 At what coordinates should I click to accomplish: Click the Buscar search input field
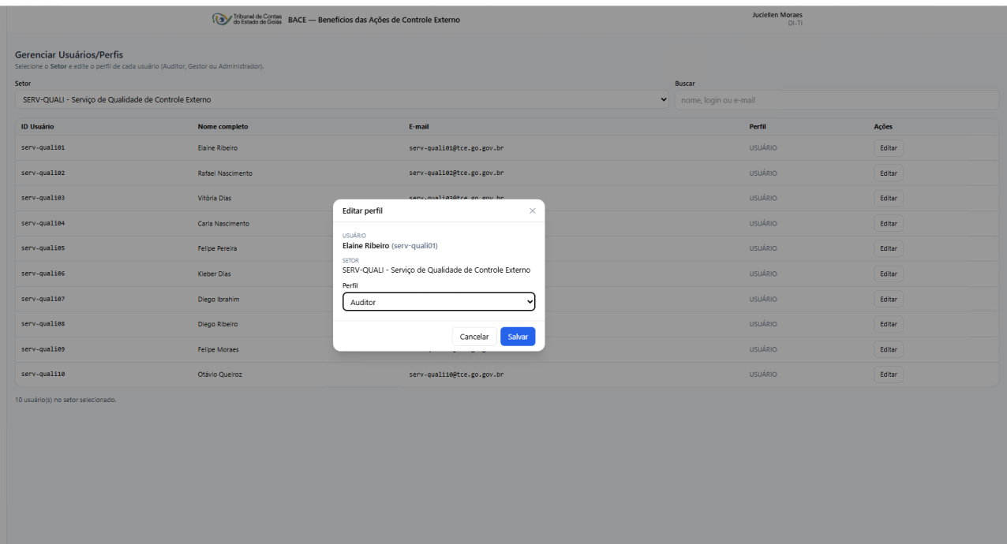836,99
